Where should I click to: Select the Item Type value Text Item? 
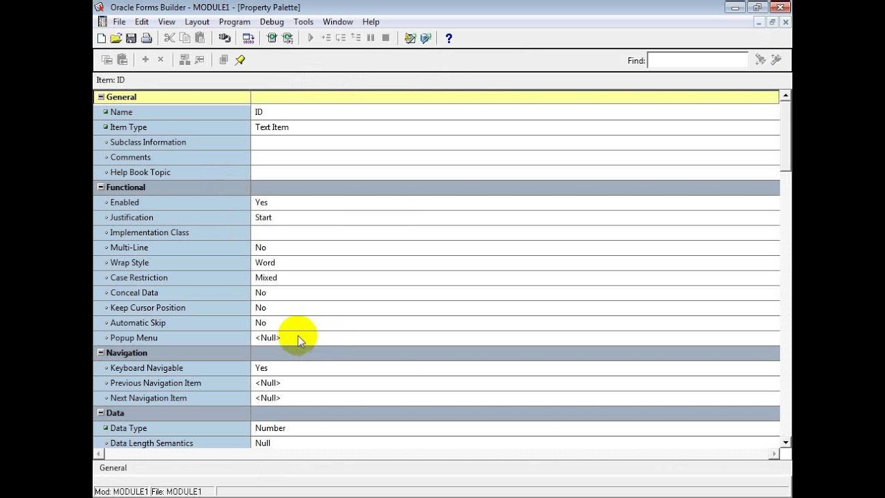click(272, 127)
